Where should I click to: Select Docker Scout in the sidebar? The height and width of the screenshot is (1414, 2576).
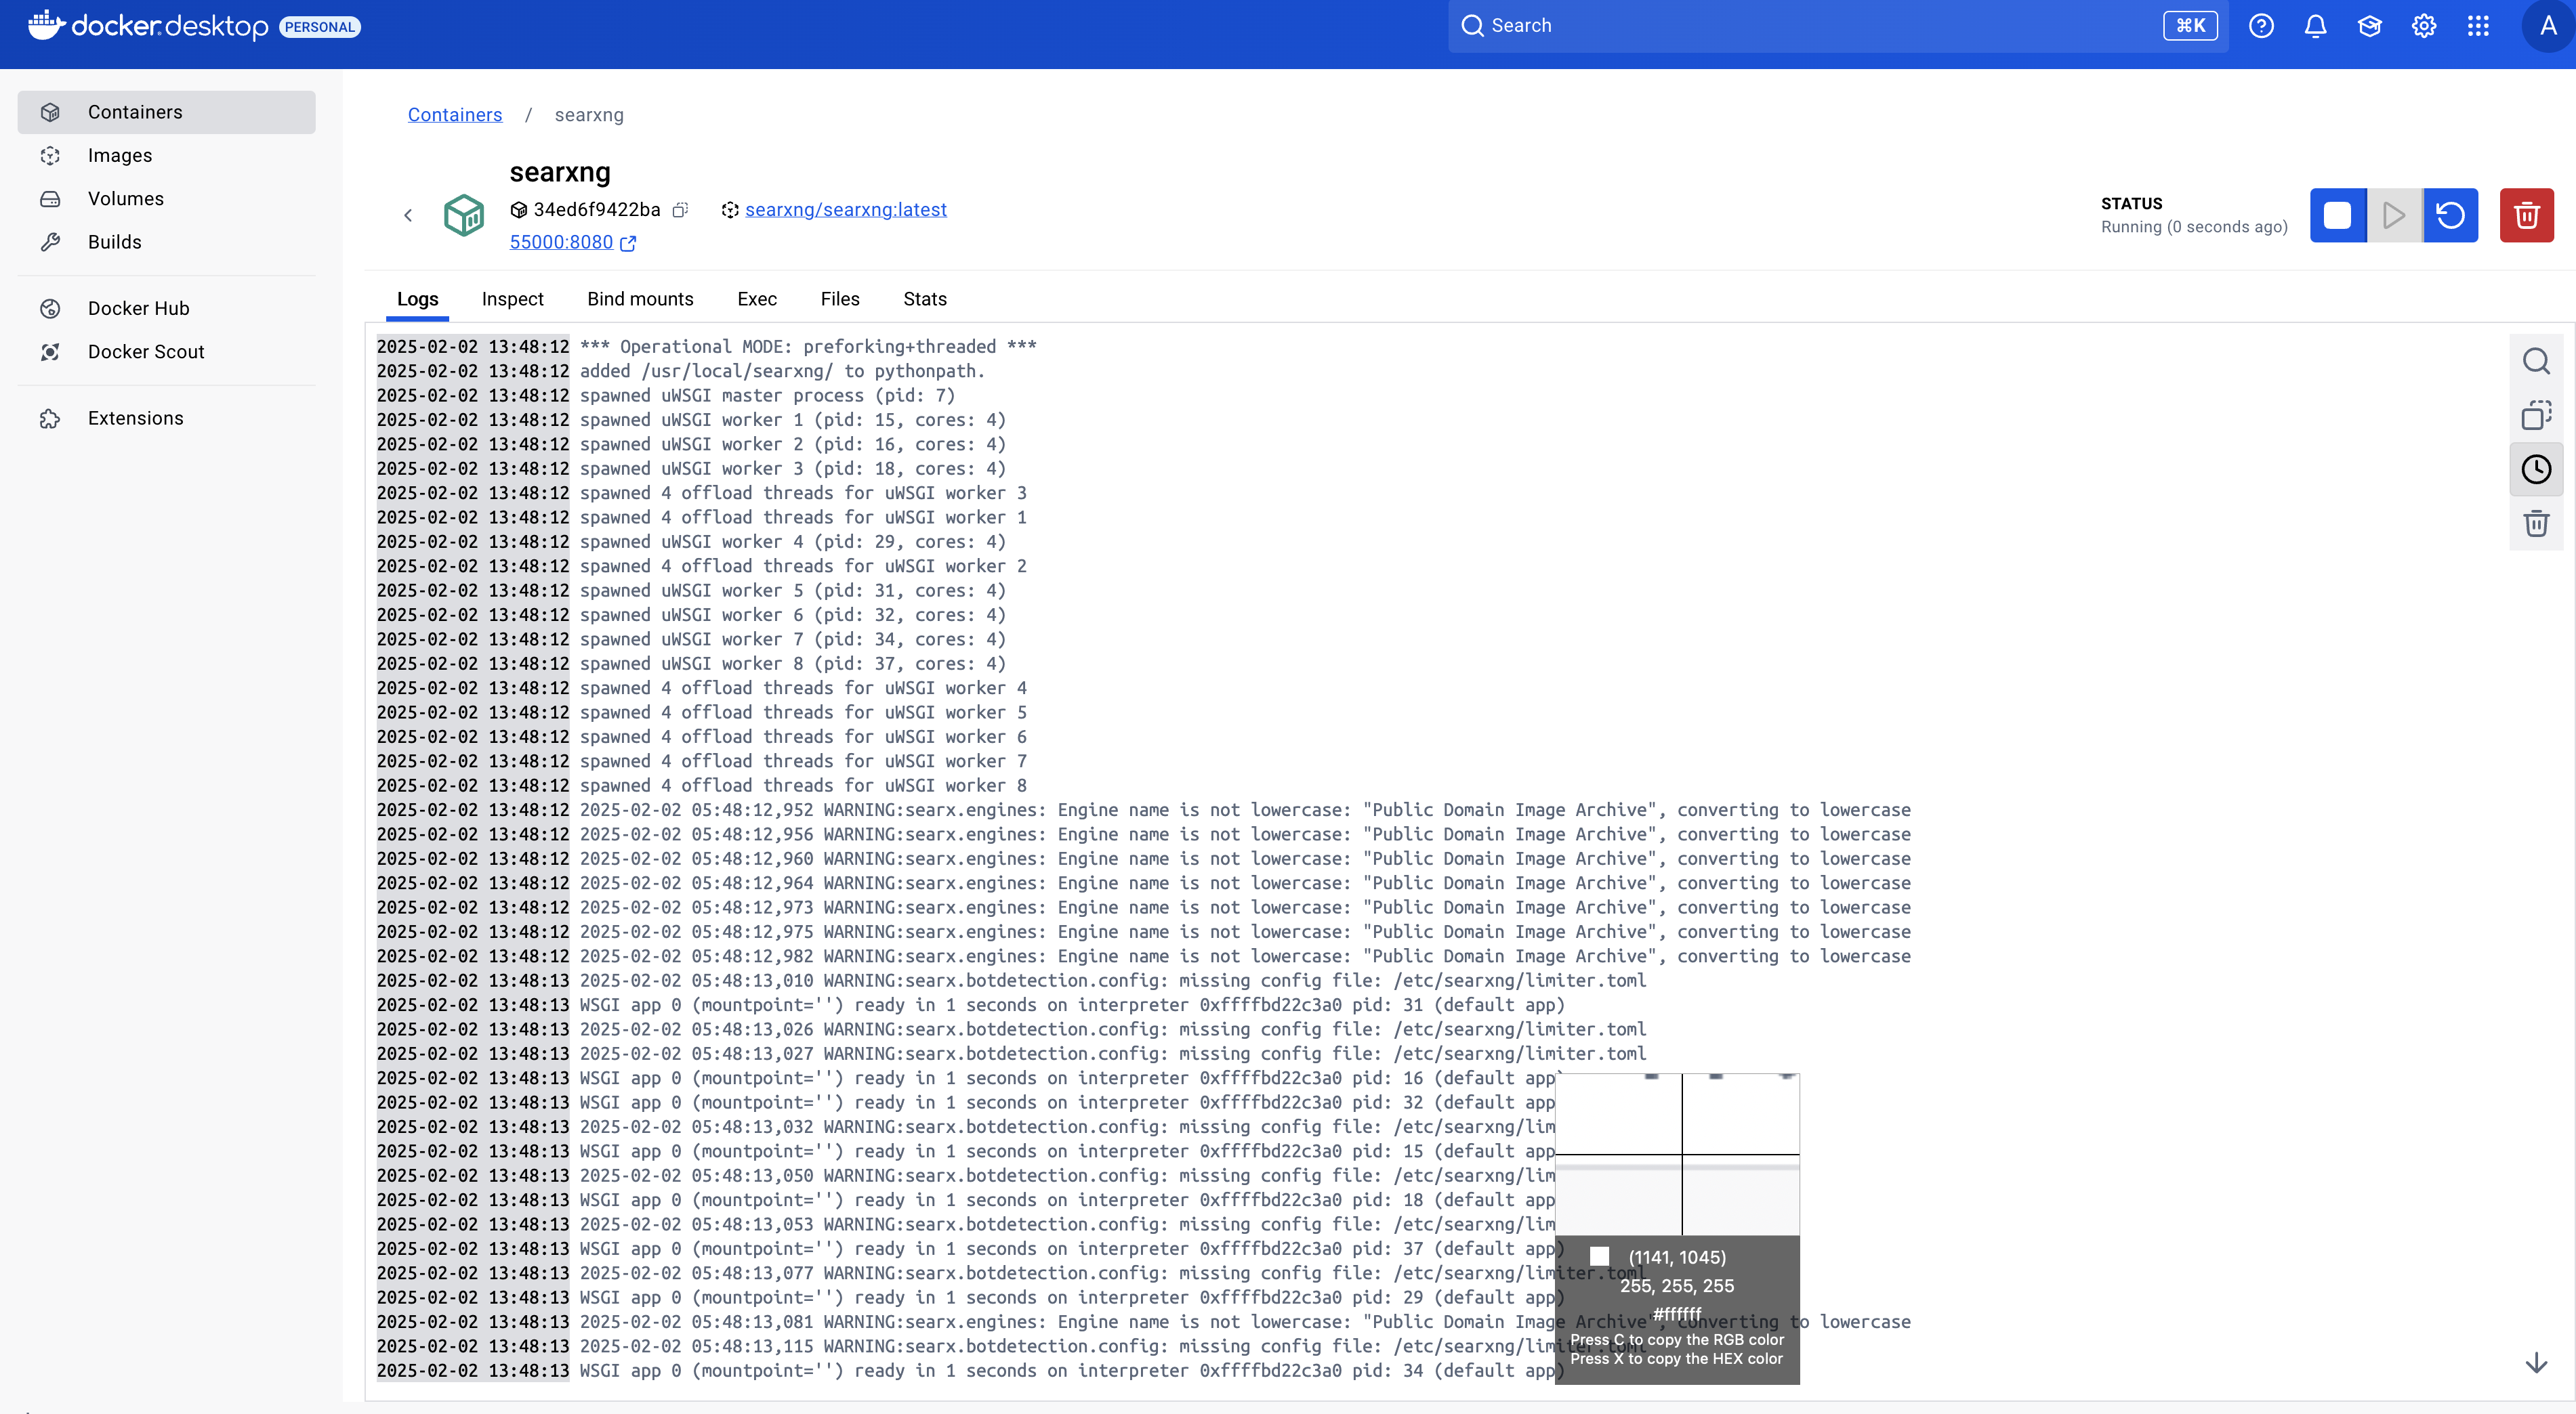coord(146,351)
